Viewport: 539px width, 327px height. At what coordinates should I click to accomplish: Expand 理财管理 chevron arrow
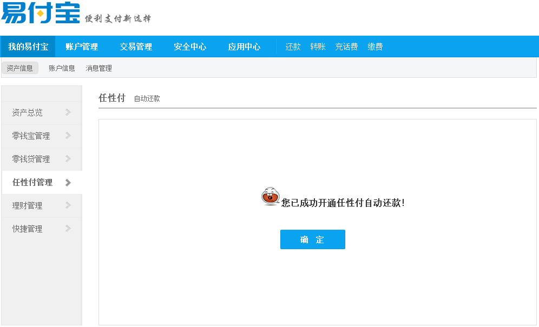coord(68,205)
